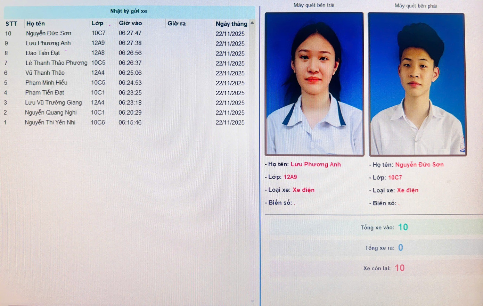The height and width of the screenshot is (306, 483).
Task: Sort by the "Ngày tháng" column header
Action: tap(231, 24)
